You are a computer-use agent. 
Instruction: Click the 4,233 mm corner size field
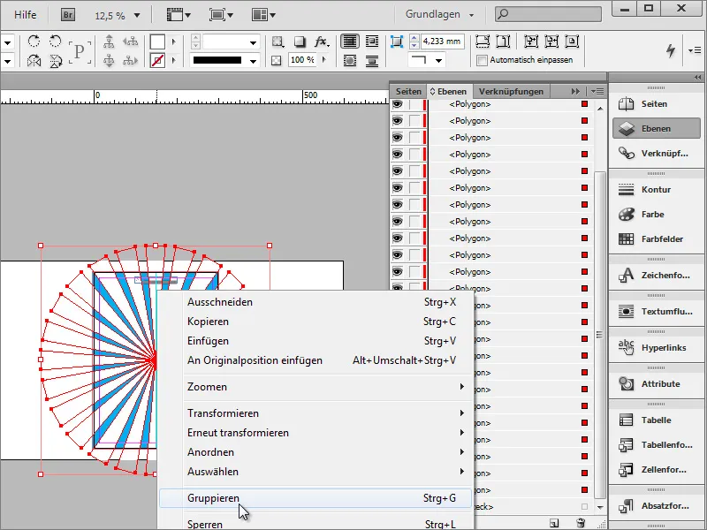[x=442, y=42]
